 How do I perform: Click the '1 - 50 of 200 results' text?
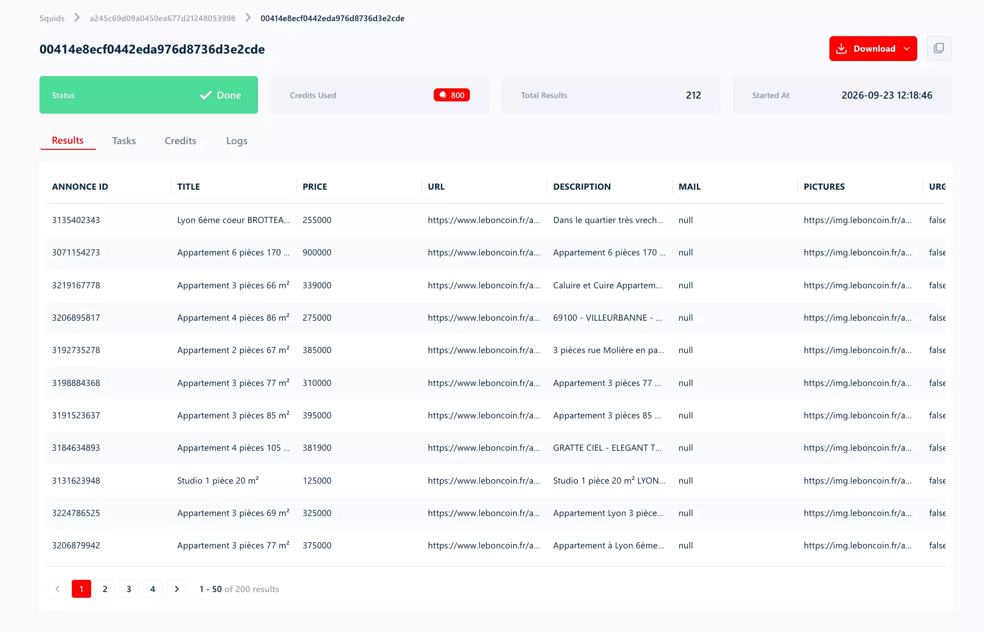(x=239, y=589)
